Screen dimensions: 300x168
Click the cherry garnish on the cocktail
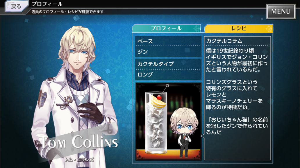(x=159, y=98)
